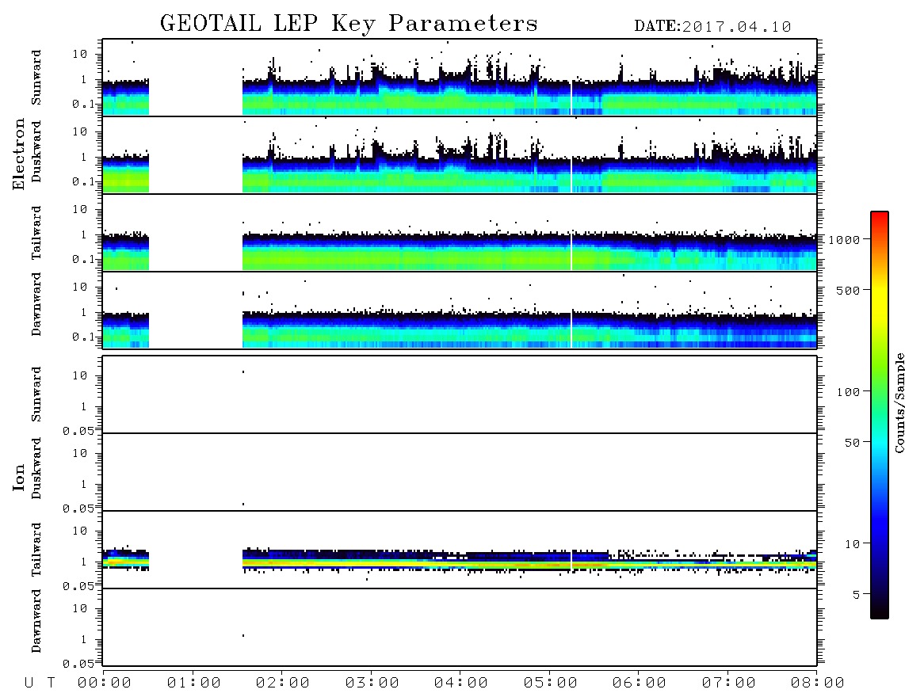This screenshot has height=697, width=905.
Task: Select the Electron Sunward axis label
Action: (36, 78)
